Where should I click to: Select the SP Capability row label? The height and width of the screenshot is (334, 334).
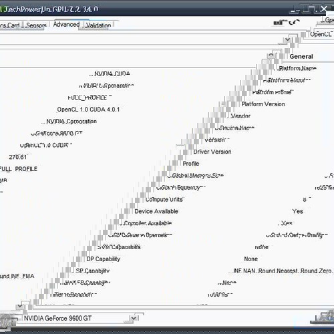tap(92, 271)
